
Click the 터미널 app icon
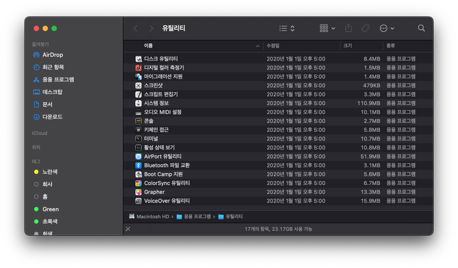point(138,139)
